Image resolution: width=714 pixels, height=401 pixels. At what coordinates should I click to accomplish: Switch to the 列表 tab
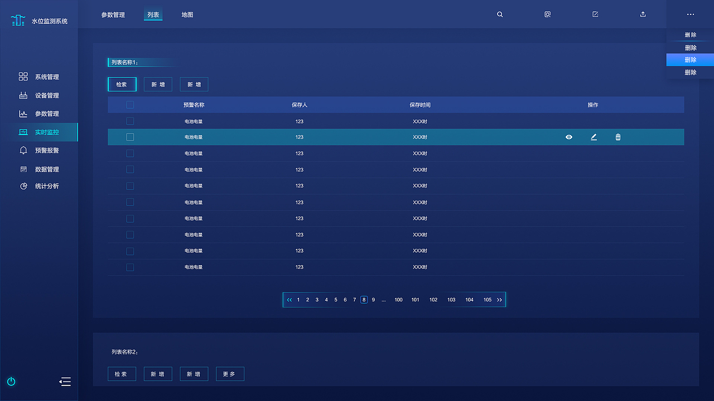click(x=153, y=14)
